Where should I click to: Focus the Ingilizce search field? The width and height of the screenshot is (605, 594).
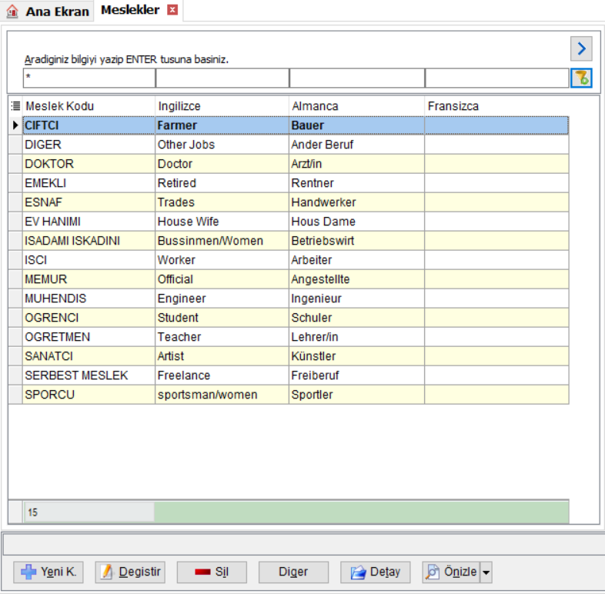(x=222, y=78)
